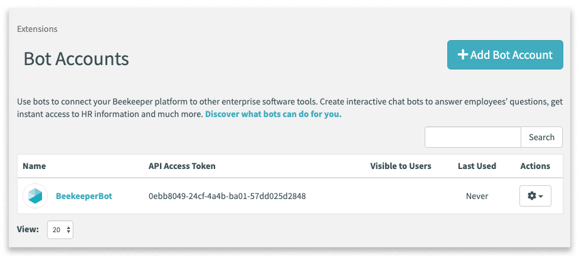Screen dimensions: 579x256
Task: Sort by API Access Token column header
Action: click(182, 166)
